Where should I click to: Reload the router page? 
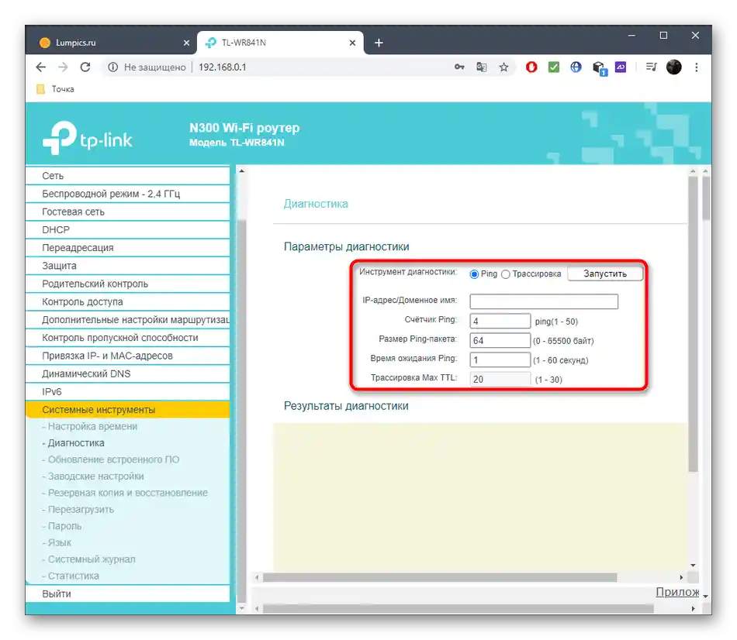point(85,67)
